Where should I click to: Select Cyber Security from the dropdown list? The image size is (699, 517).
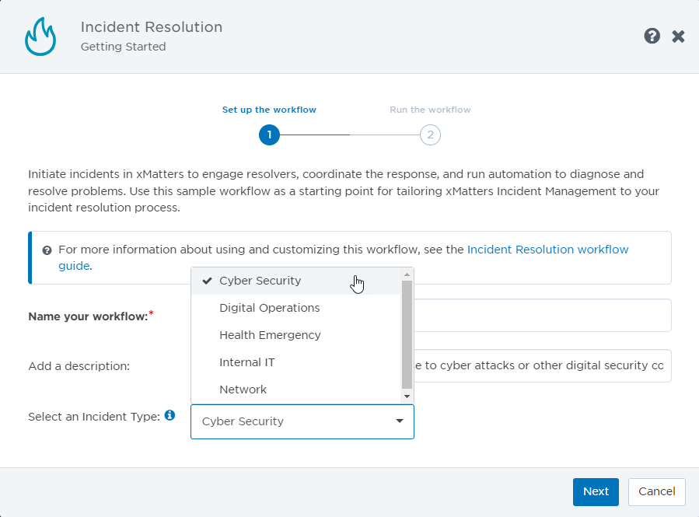tap(296, 281)
